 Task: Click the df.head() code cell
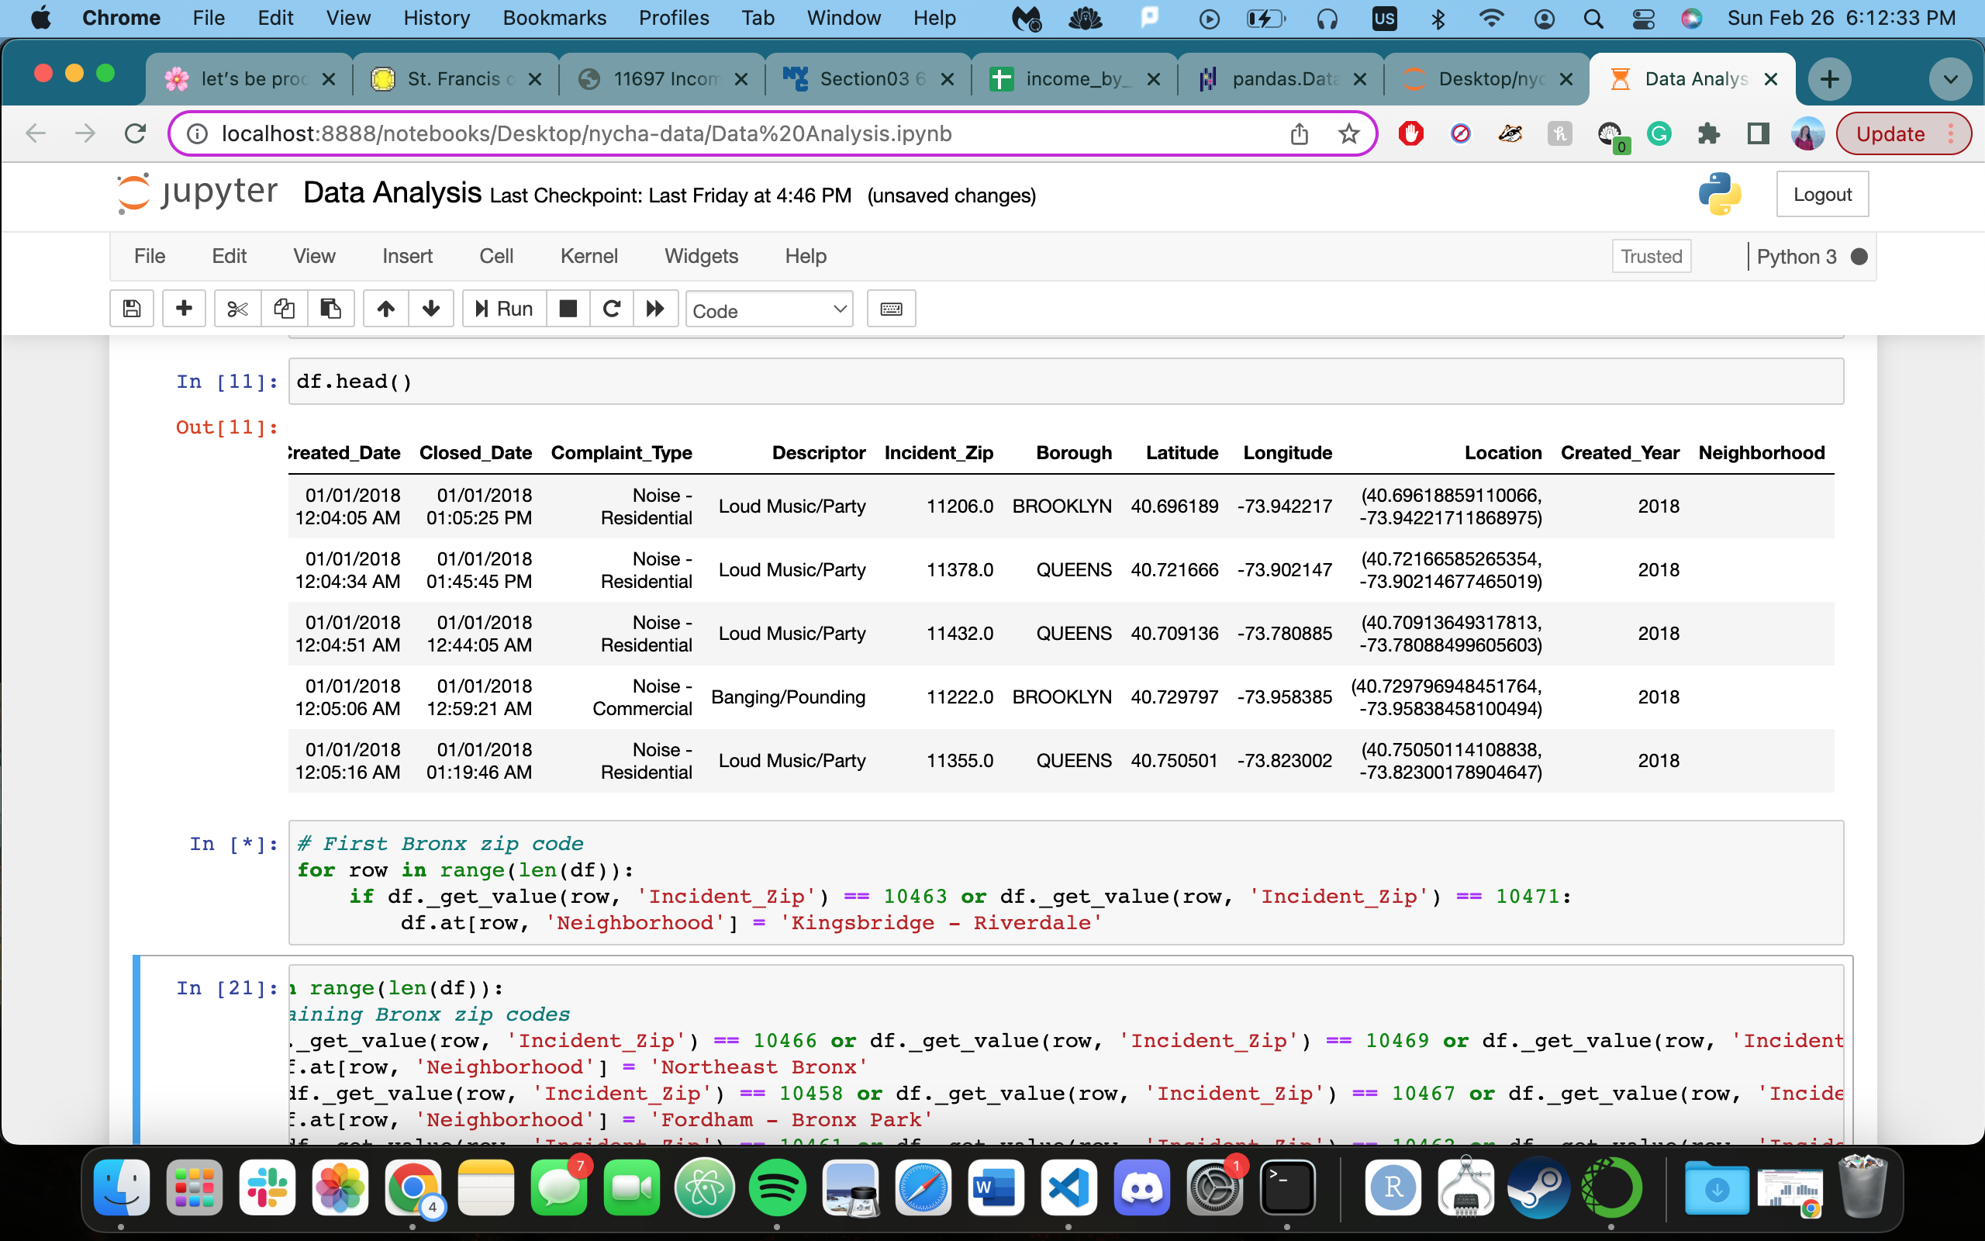(x=1065, y=382)
